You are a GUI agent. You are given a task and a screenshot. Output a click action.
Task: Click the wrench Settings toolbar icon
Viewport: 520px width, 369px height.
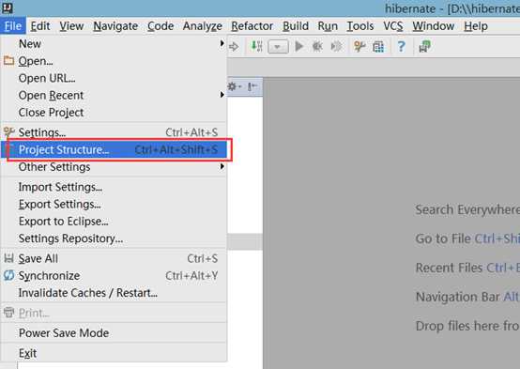(359, 46)
